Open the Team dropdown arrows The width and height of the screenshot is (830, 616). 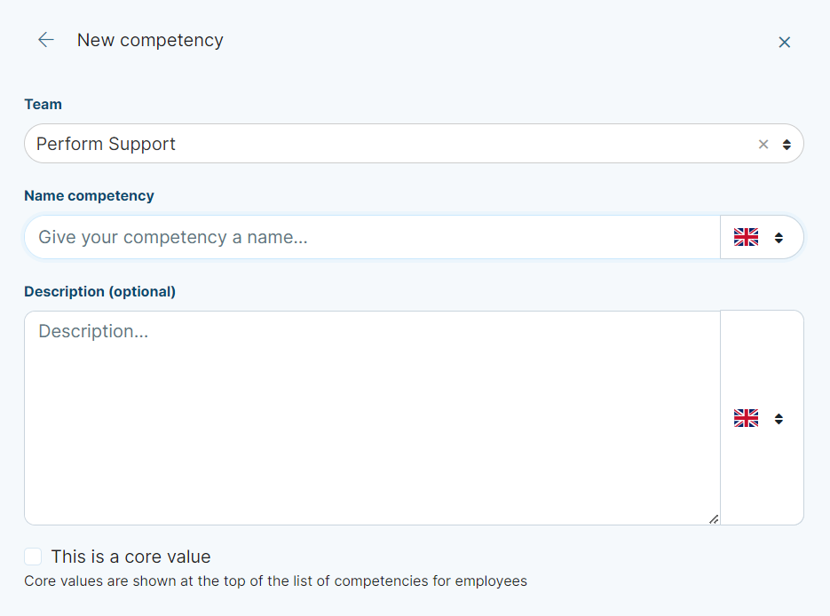click(x=787, y=145)
